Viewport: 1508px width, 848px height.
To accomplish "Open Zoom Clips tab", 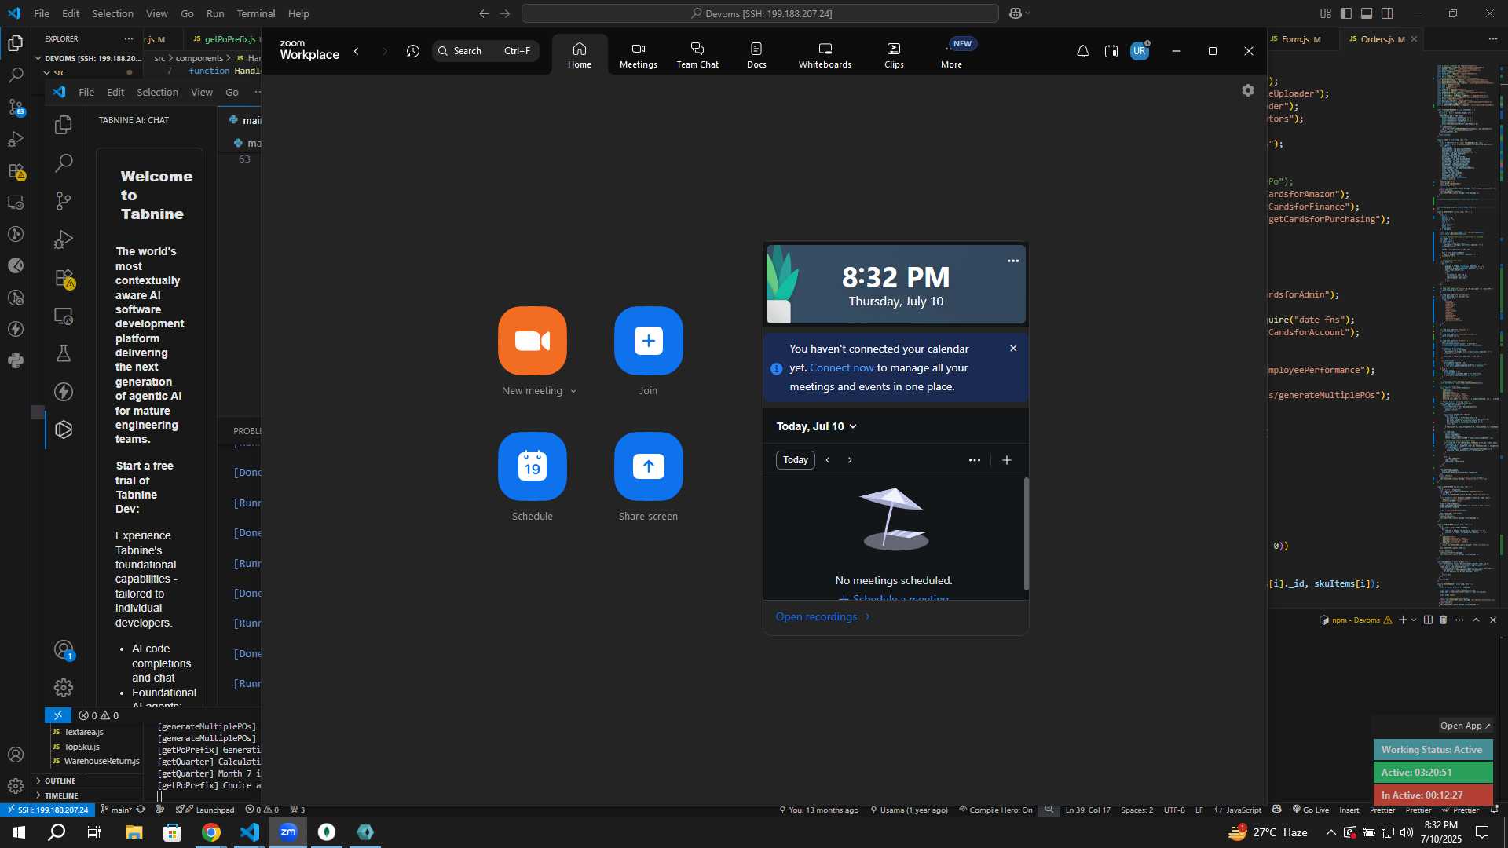I will click(x=894, y=55).
